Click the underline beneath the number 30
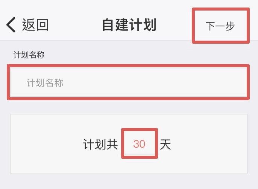258x189 pixels. click(x=139, y=154)
